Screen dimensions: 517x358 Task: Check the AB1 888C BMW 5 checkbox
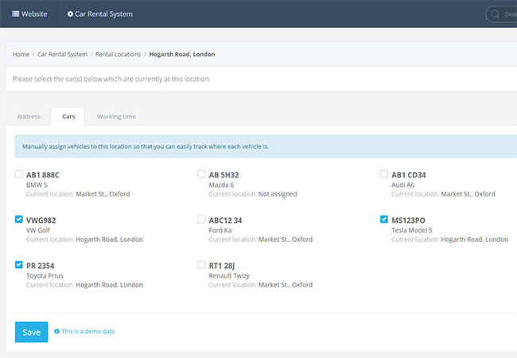[19, 173]
